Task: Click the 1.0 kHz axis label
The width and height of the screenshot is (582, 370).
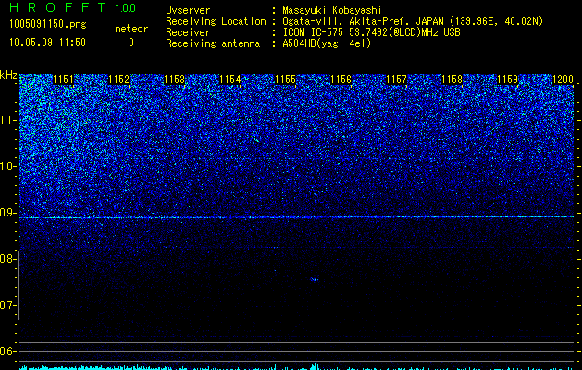Action: click(x=7, y=166)
